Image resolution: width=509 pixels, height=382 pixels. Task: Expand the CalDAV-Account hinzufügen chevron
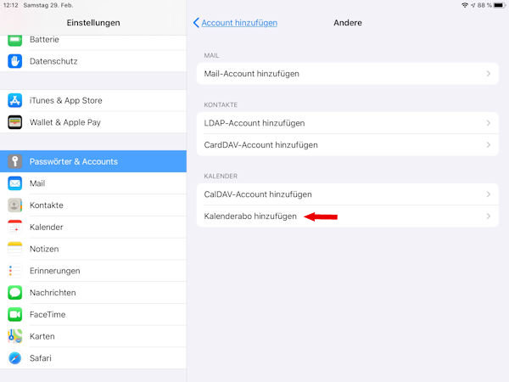[488, 194]
